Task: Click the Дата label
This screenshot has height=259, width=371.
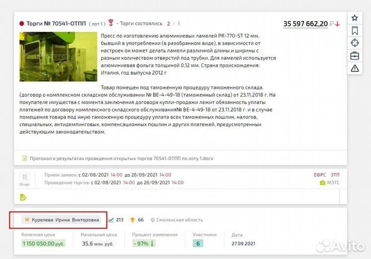Action: pos(237,235)
